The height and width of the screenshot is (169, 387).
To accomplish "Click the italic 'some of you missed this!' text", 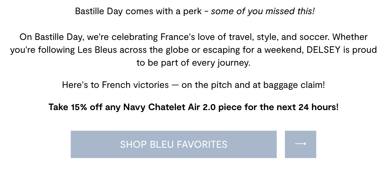I will [263, 12].
